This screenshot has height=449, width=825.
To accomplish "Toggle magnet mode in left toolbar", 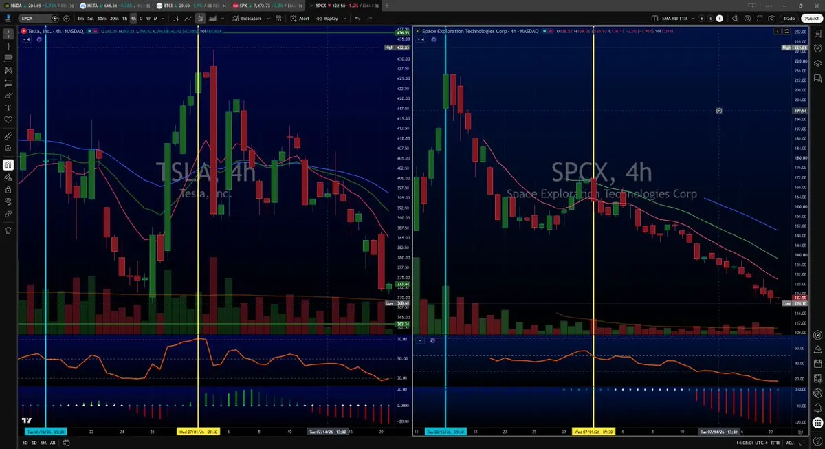I will click(x=8, y=164).
